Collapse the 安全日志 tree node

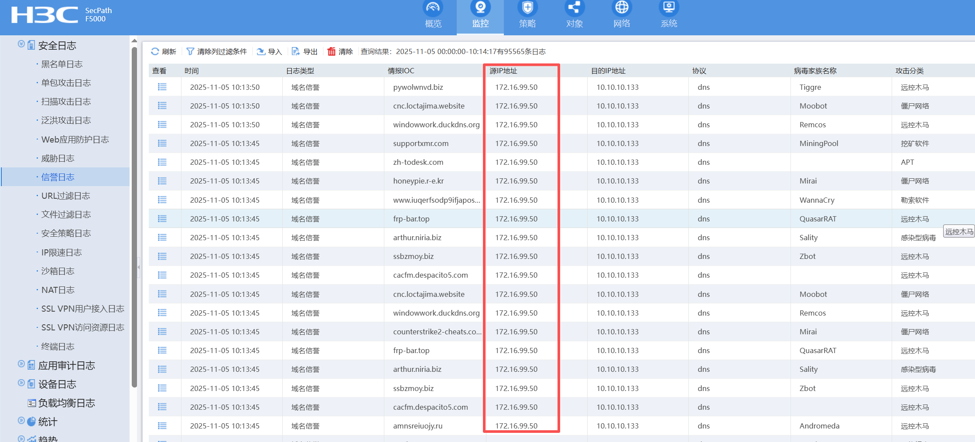pos(21,44)
